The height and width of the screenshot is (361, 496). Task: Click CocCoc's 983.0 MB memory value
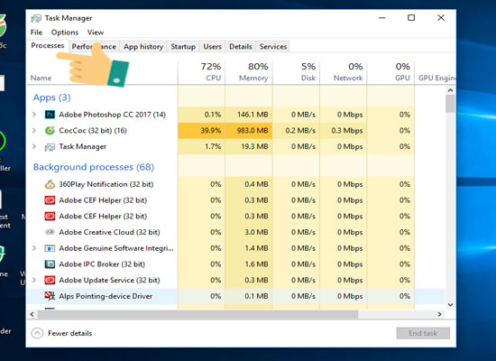[x=253, y=131]
